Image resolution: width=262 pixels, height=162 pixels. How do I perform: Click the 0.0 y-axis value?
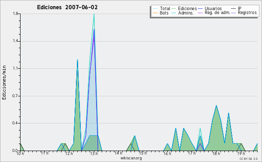pos(15,151)
